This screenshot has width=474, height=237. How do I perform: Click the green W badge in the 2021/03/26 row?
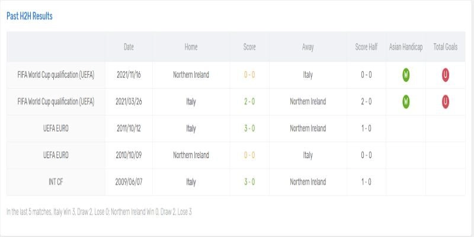pyautogui.click(x=406, y=102)
